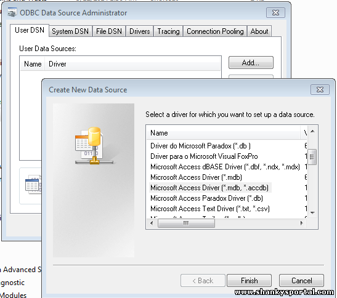337x298 pixels.
Task: Click the horizontal scroll right arrow
Action: (x=302, y=223)
